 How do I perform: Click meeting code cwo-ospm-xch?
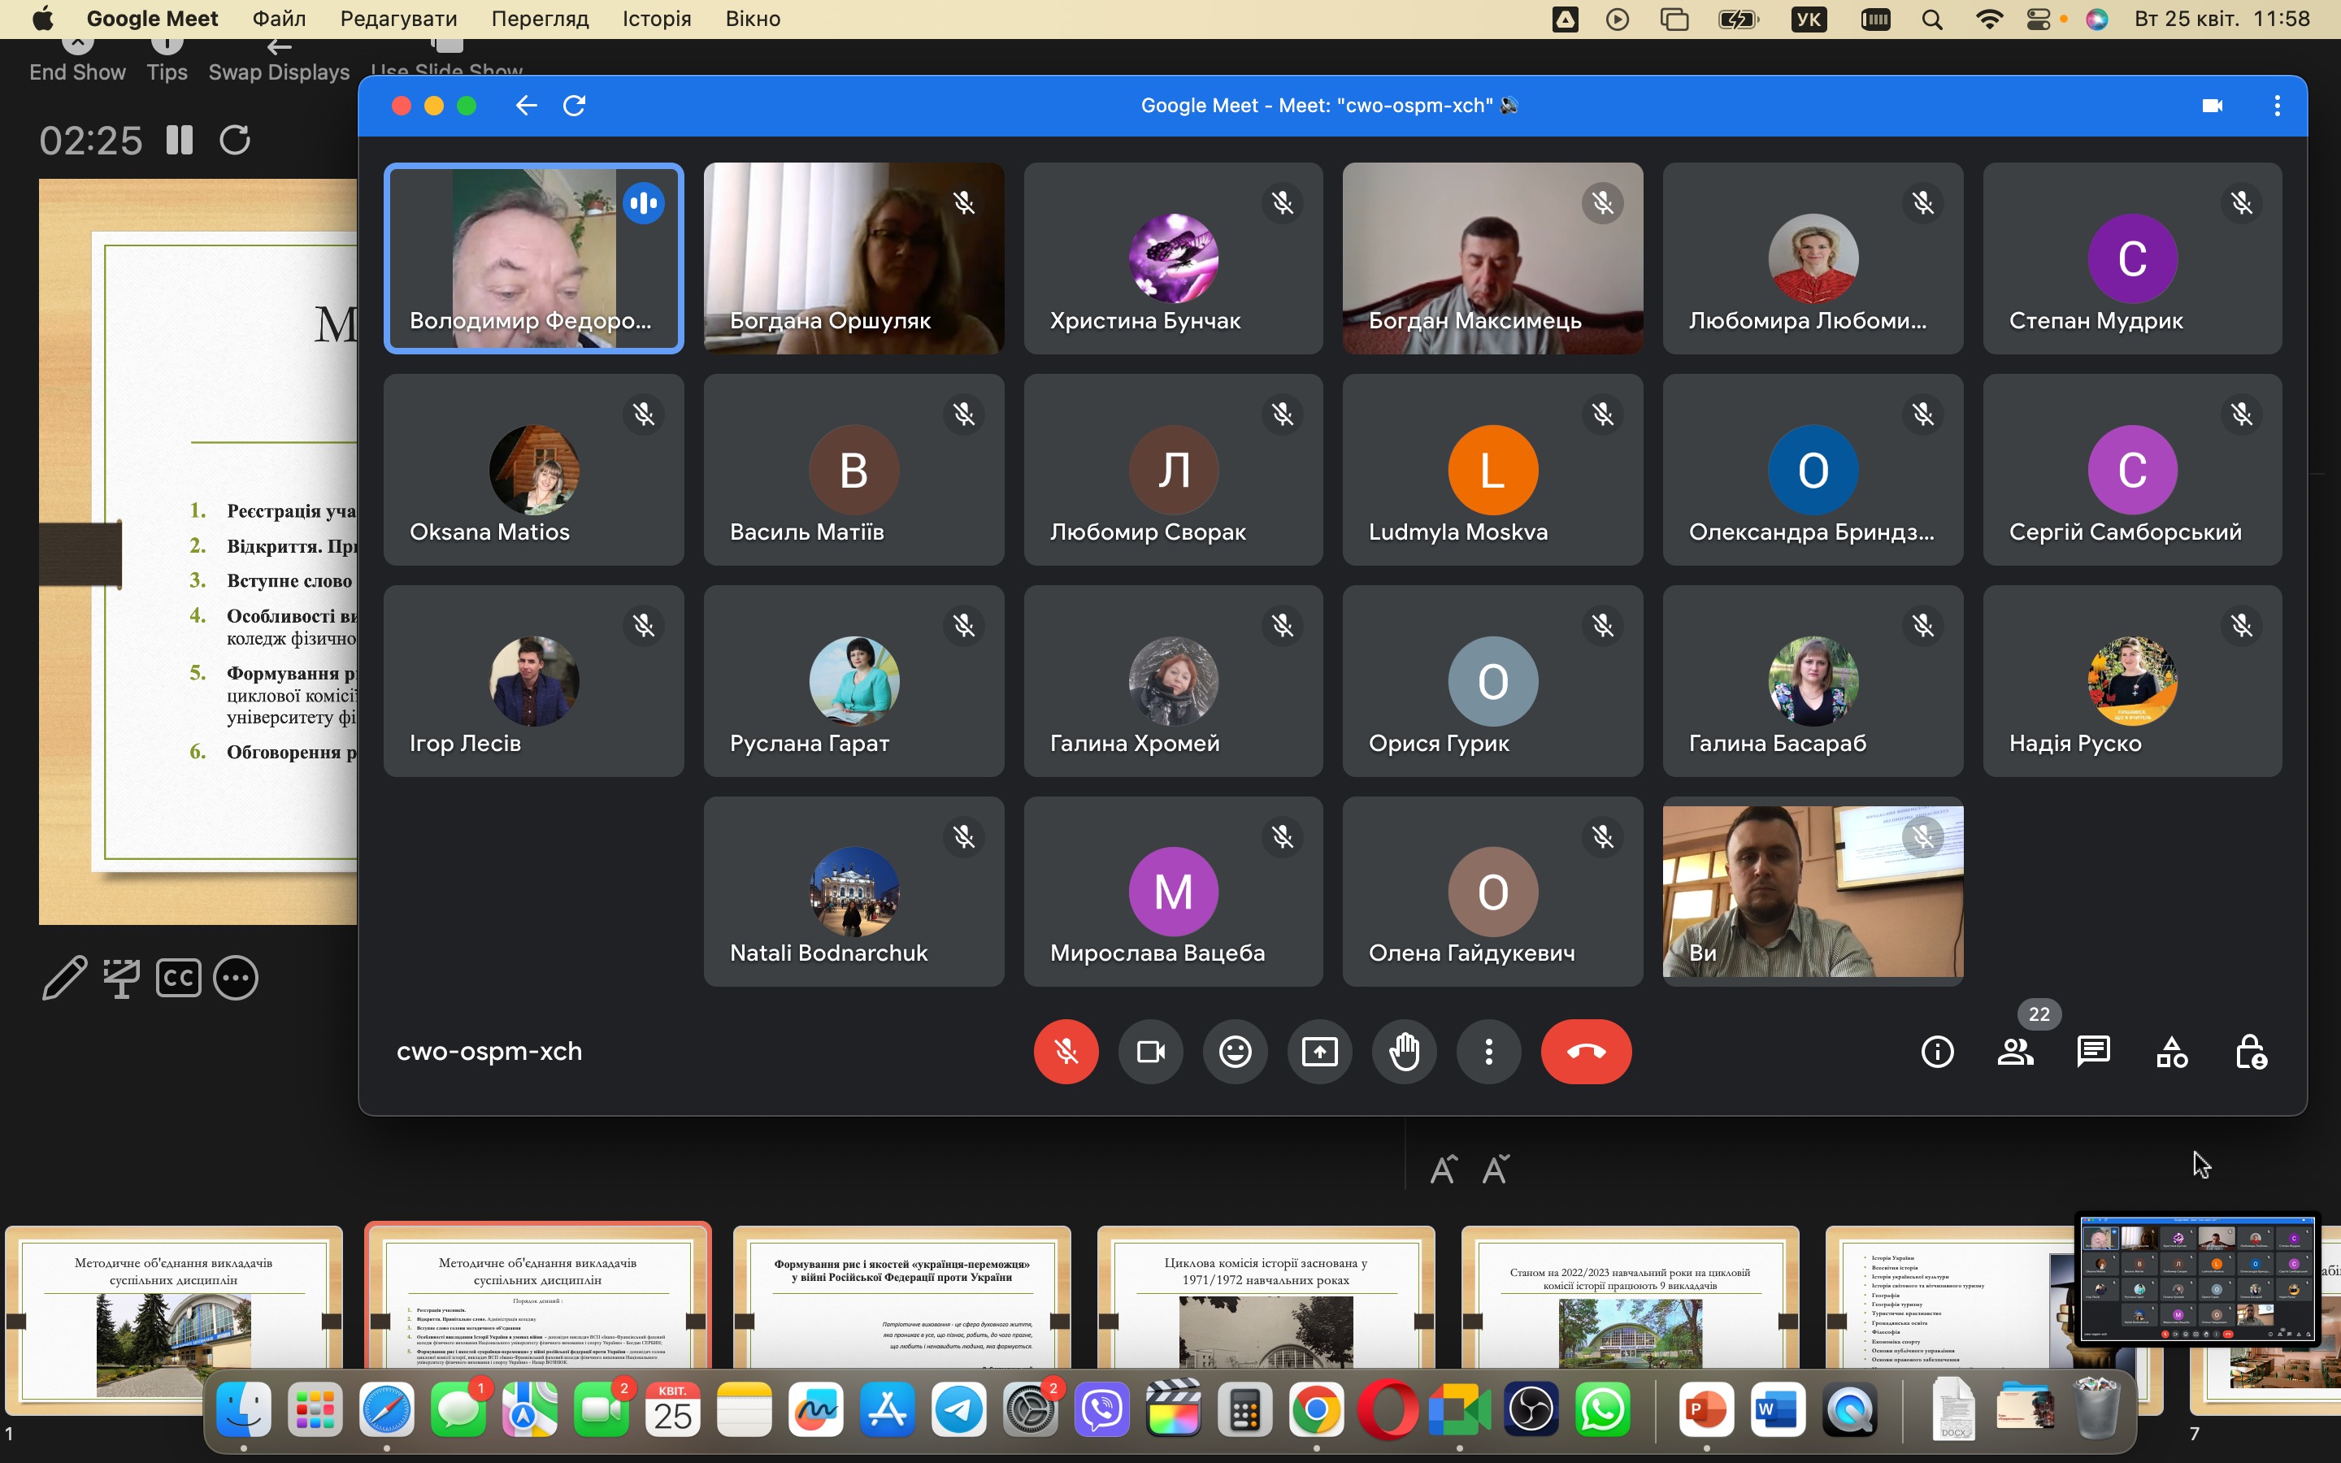tap(489, 1052)
